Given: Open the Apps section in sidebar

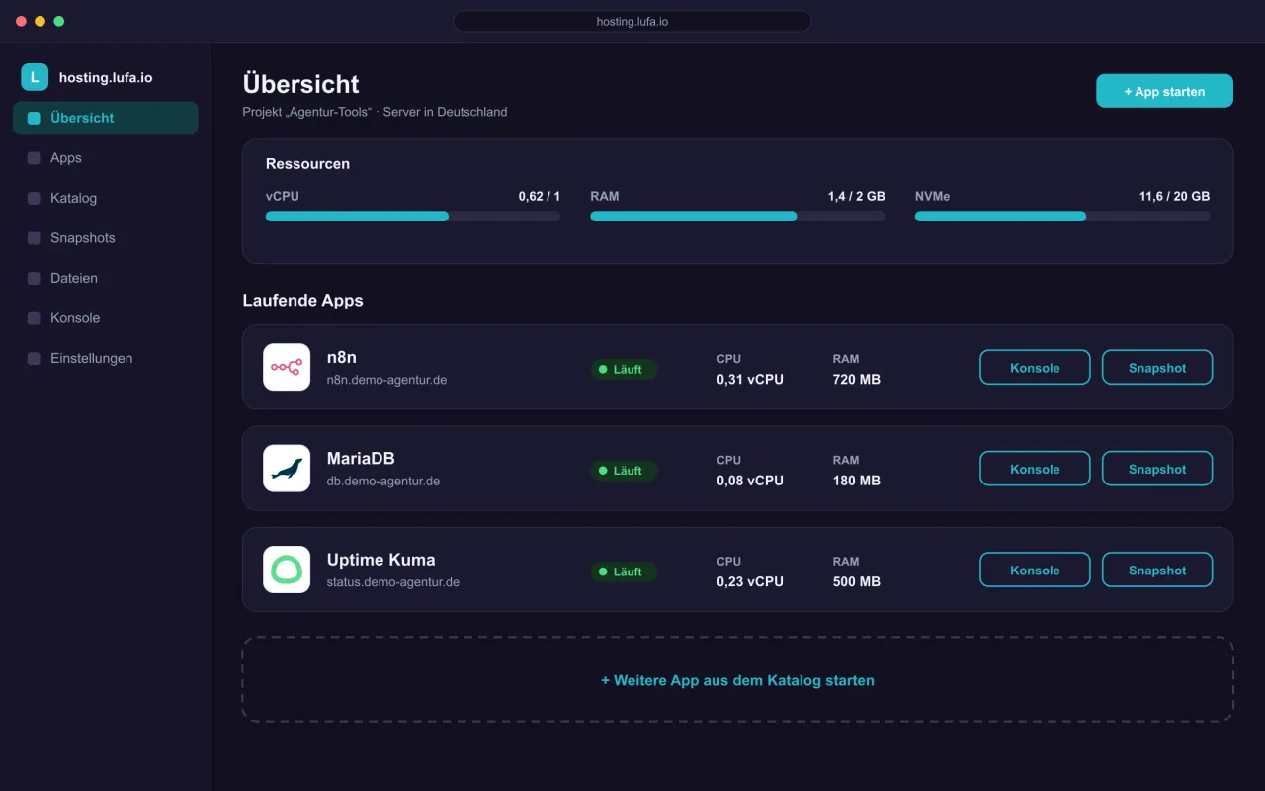Looking at the screenshot, I should pos(106,158).
